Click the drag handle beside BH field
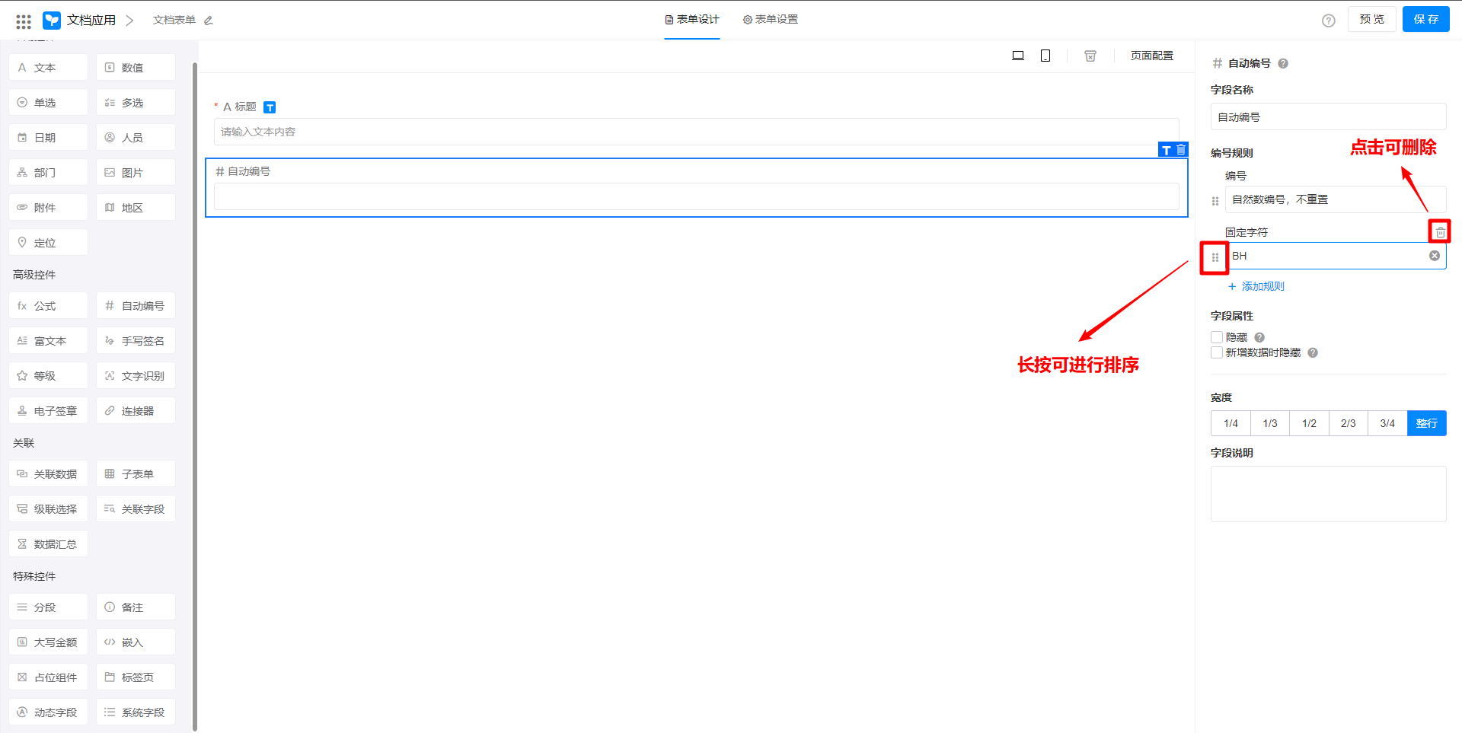The height and width of the screenshot is (733, 1462). (x=1215, y=257)
